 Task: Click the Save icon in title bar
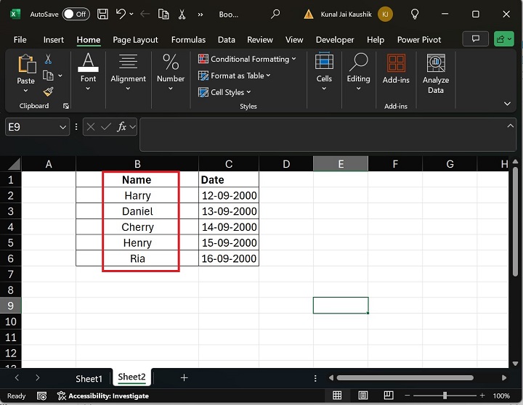coord(102,14)
